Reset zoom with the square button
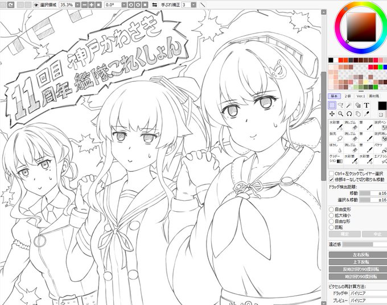This screenshot has height=305, width=387. tap(98, 5)
